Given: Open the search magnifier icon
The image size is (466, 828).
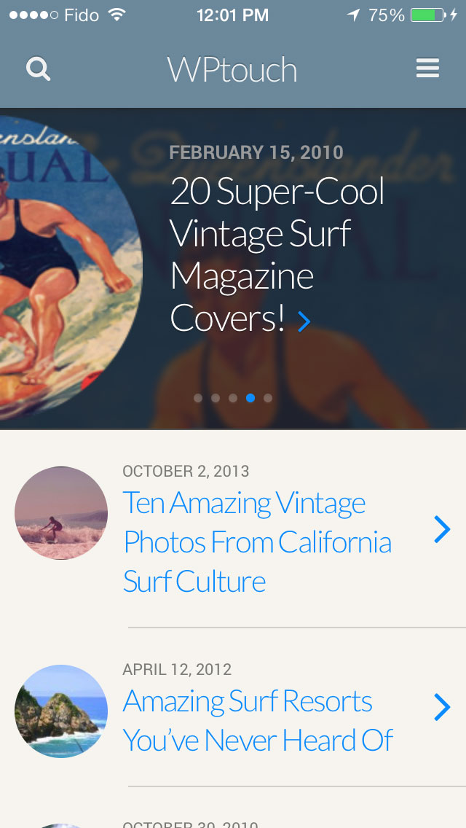Looking at the screenshot, I should pyautogui.click(x=38, y=69).
